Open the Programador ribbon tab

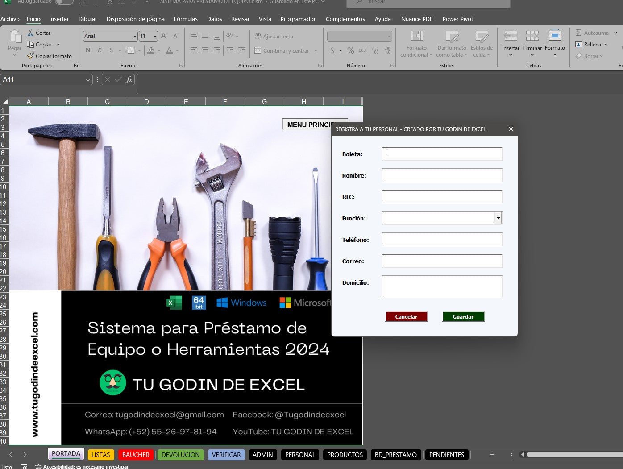(x=298, y=19)
